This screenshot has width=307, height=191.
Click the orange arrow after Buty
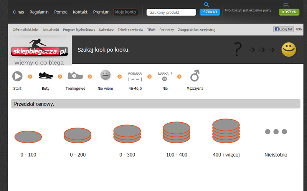(60, 77)
